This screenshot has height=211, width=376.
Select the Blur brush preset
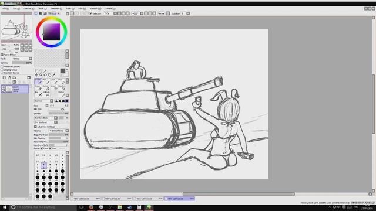[x=38, y=94]
